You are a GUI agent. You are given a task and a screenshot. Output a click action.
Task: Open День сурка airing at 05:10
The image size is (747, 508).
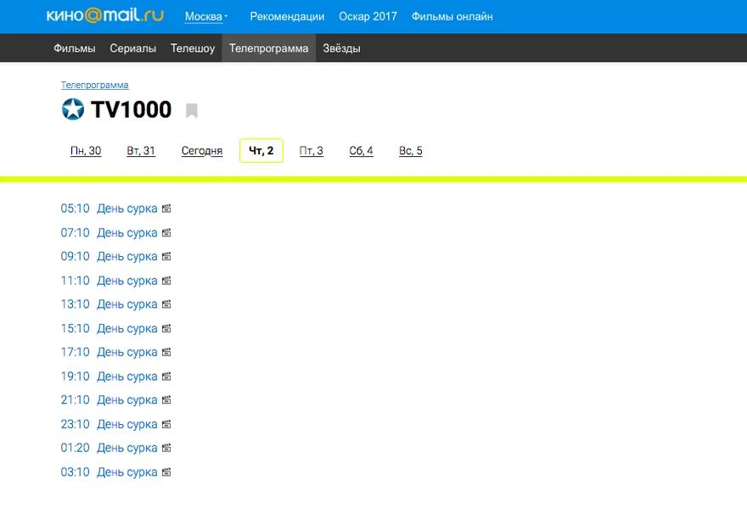tap(126, 209)
